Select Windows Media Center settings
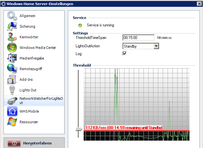 pos(38,48)
